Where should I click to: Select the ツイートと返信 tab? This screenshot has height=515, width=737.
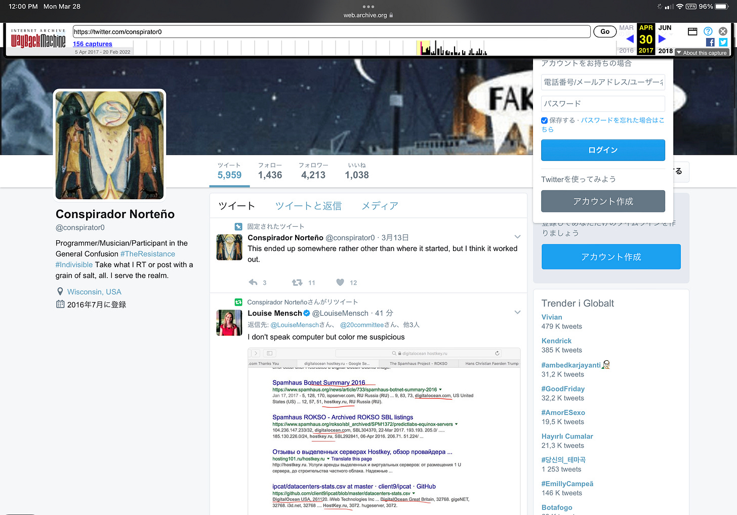308,206
